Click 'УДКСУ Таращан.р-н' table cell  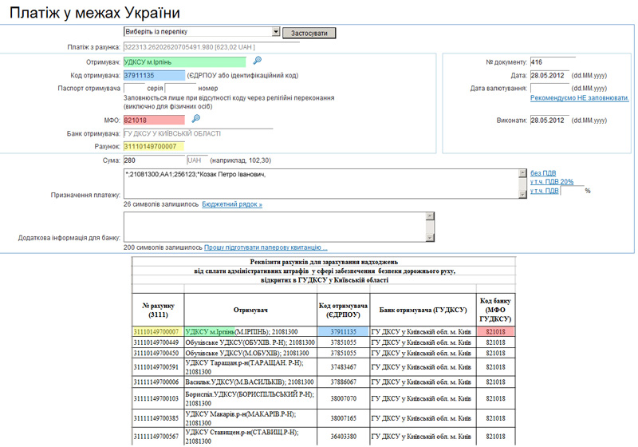pyautogui.click(x=250, y=367)
